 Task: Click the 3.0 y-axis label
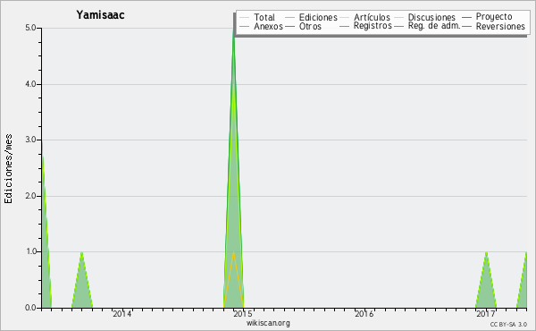tap(30, 140)
